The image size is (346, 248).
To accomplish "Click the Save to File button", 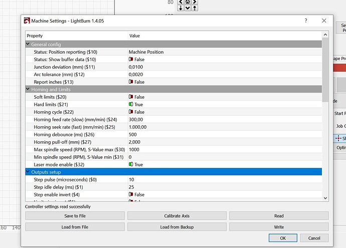I will [x=75, y=216].
